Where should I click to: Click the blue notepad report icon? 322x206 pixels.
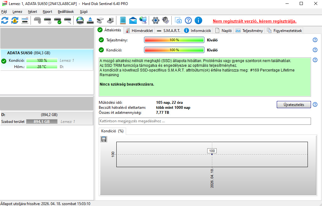[x=123, y=20]
